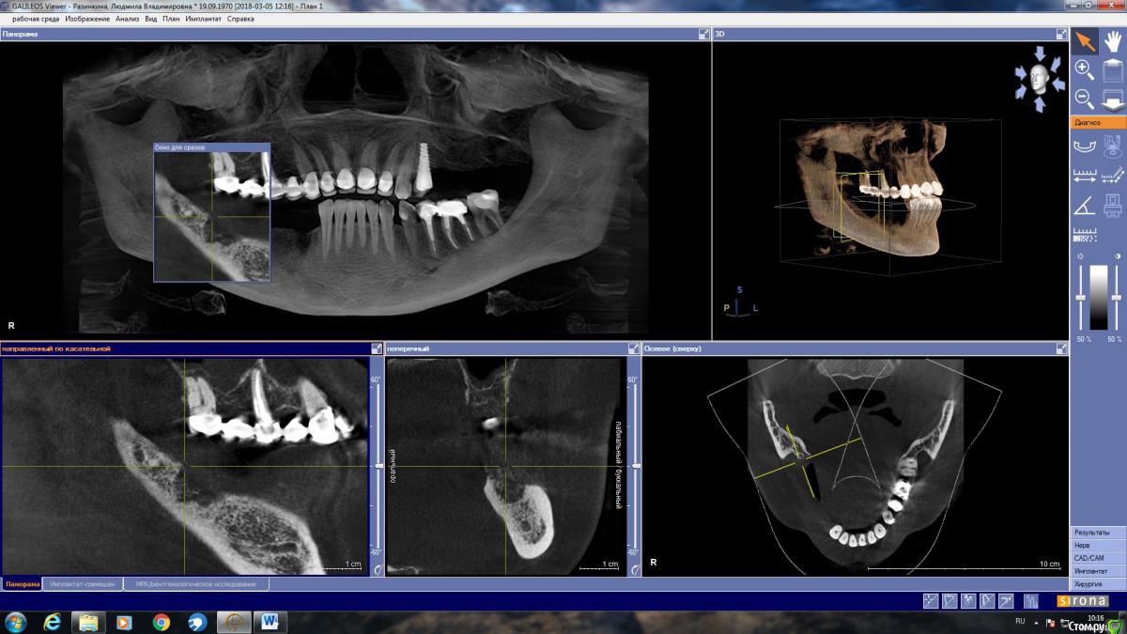
Task: Select the angle measurement tool
Action: [1084, 206]
